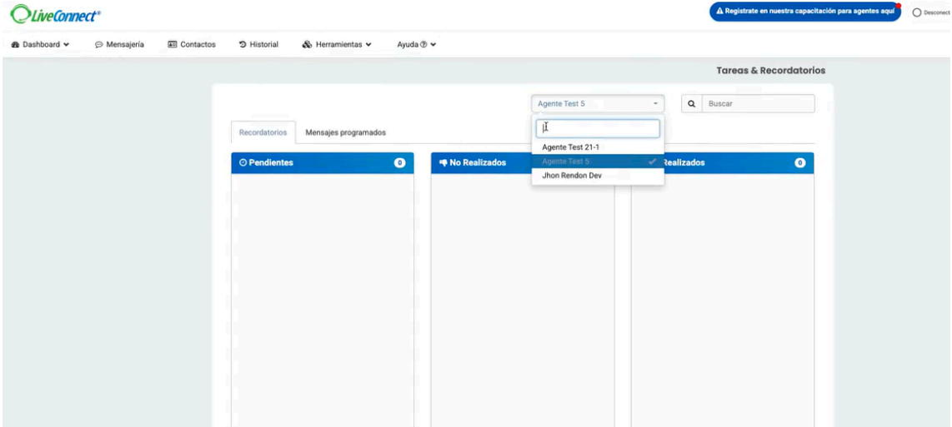952x427 pixels.
Task: Select Agente Test 21-1 option
Action: pyautogui.click(x=598, y=146)
